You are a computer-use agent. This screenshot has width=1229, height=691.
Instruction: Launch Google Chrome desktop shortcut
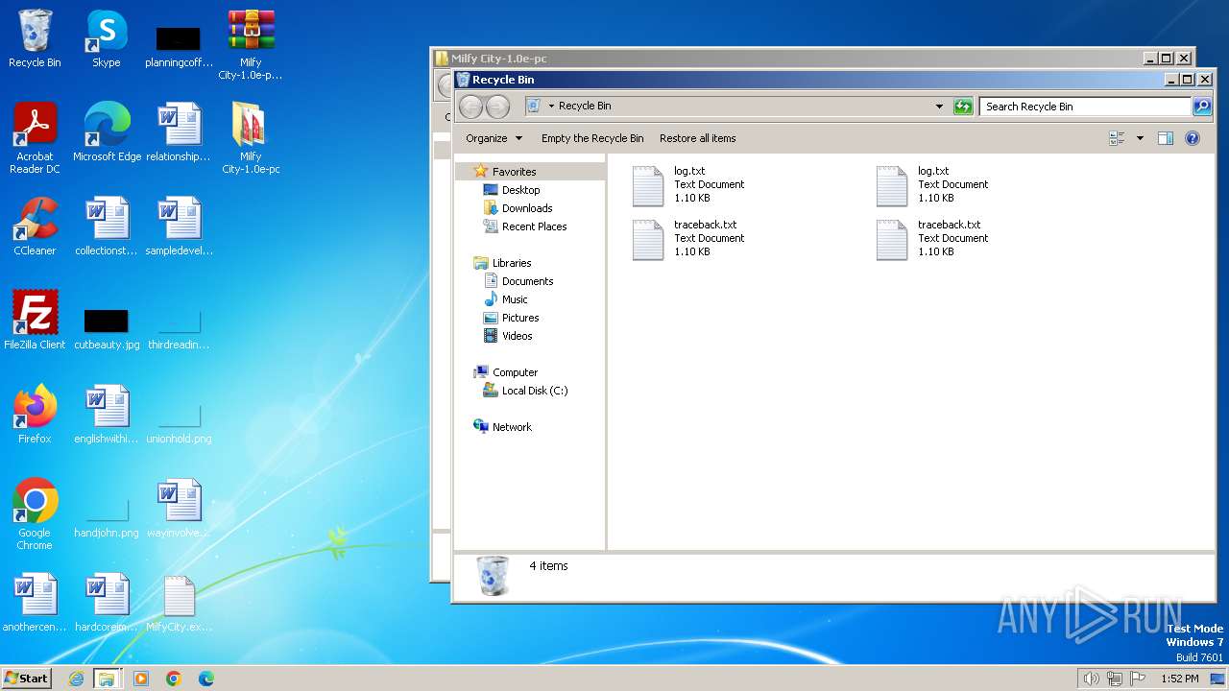[35, 514]
